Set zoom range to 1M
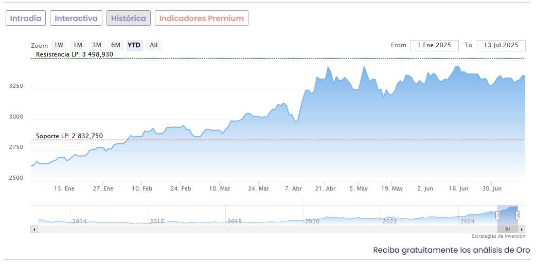The height and width of the screenshot is (266, 536). click(x=78, y=45)
